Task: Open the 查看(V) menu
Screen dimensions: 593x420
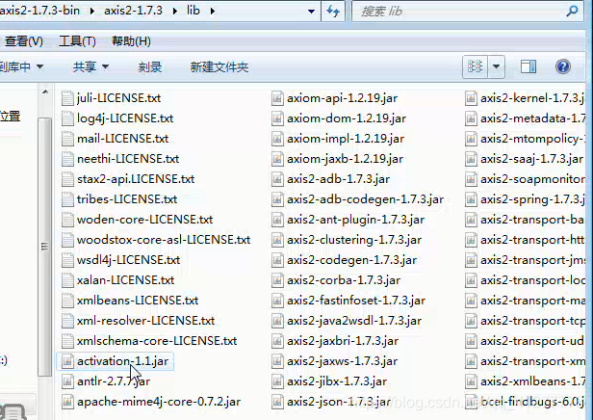Action: point(24,40)
